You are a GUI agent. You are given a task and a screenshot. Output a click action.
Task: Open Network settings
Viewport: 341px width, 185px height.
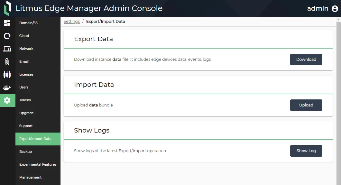(38, 49)
